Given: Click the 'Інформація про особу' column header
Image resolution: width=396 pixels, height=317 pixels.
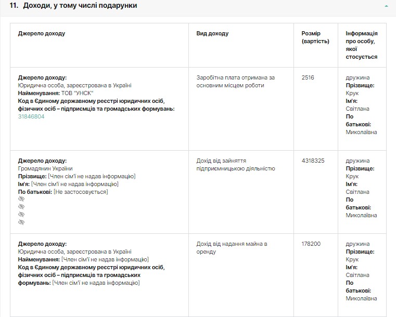Looking at the screenshot, I should click(x=362, y=45).
